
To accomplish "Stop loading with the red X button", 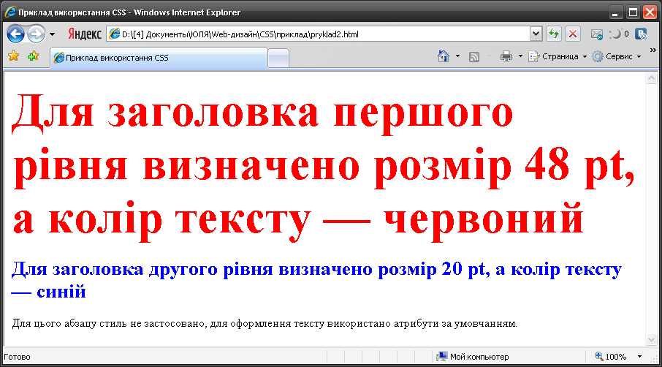I will click(x=573, y=34).
